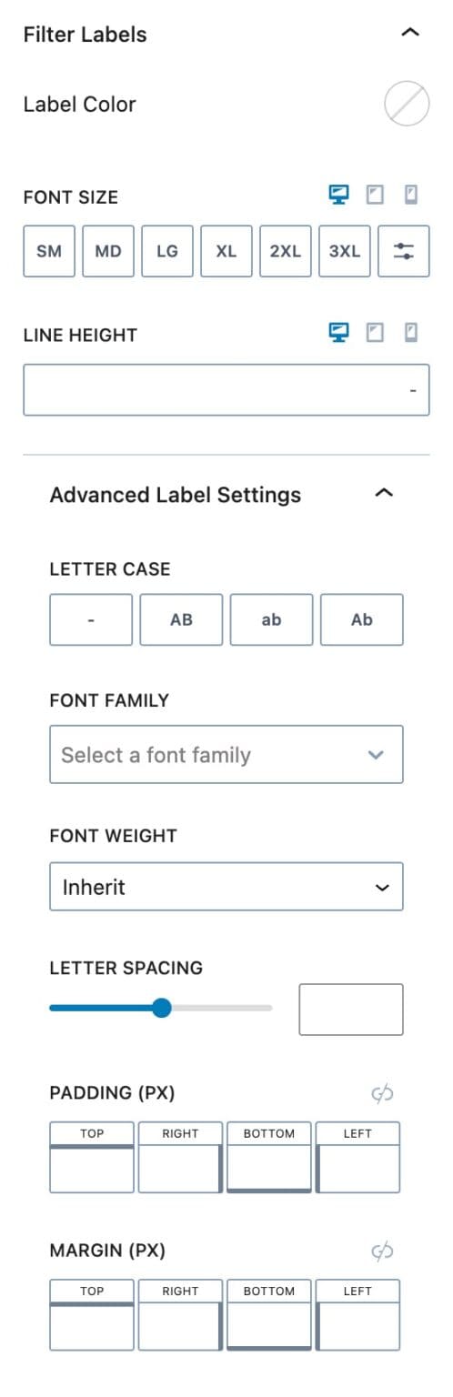453x1397 pixels.
Task: Select desktop device icon for Font Size
Action: [x=338, y=195]
